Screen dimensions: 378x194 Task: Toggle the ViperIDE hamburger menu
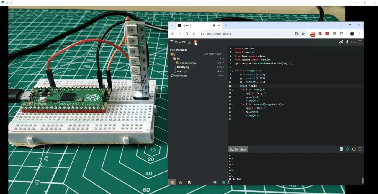point(172,42)
